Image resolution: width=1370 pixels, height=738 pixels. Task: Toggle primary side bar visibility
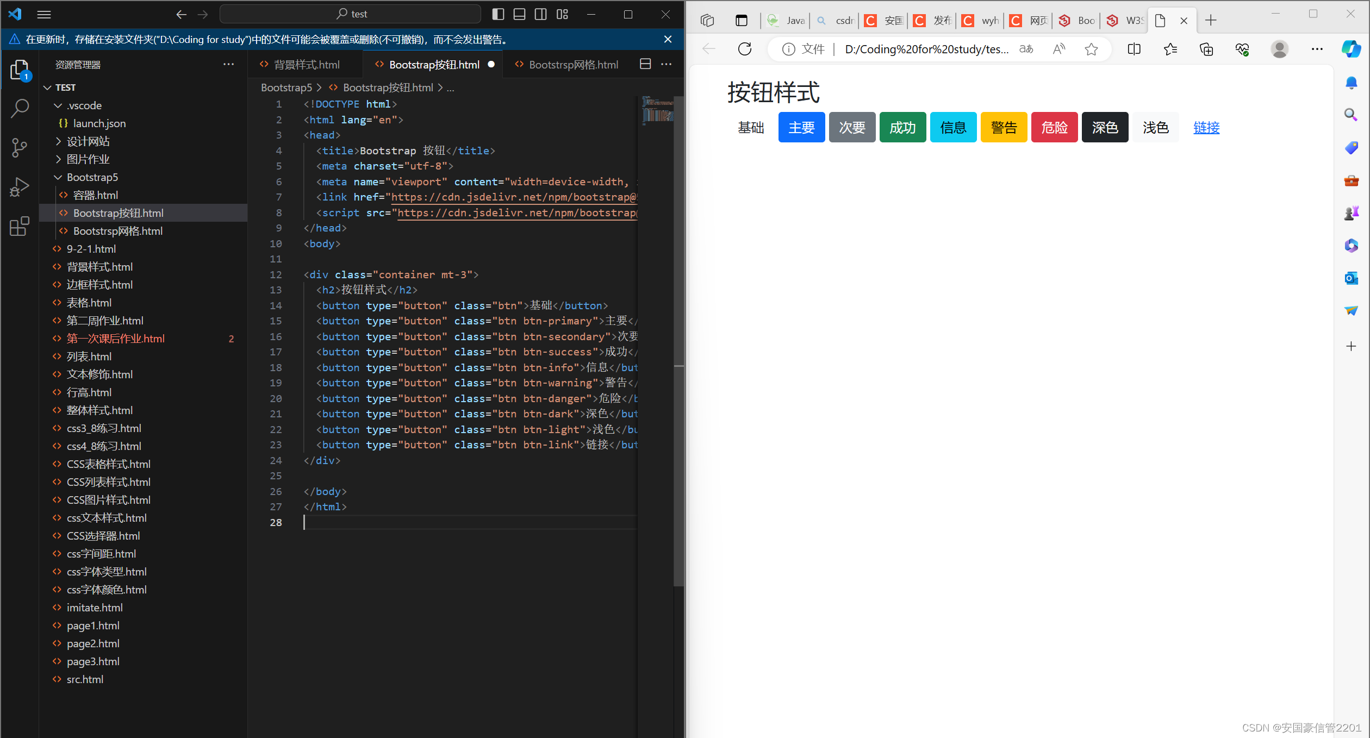[x=498, y=14]
